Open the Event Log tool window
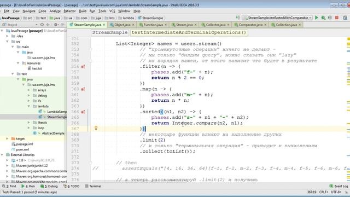 pyautogui.click(x=339, y=186)
